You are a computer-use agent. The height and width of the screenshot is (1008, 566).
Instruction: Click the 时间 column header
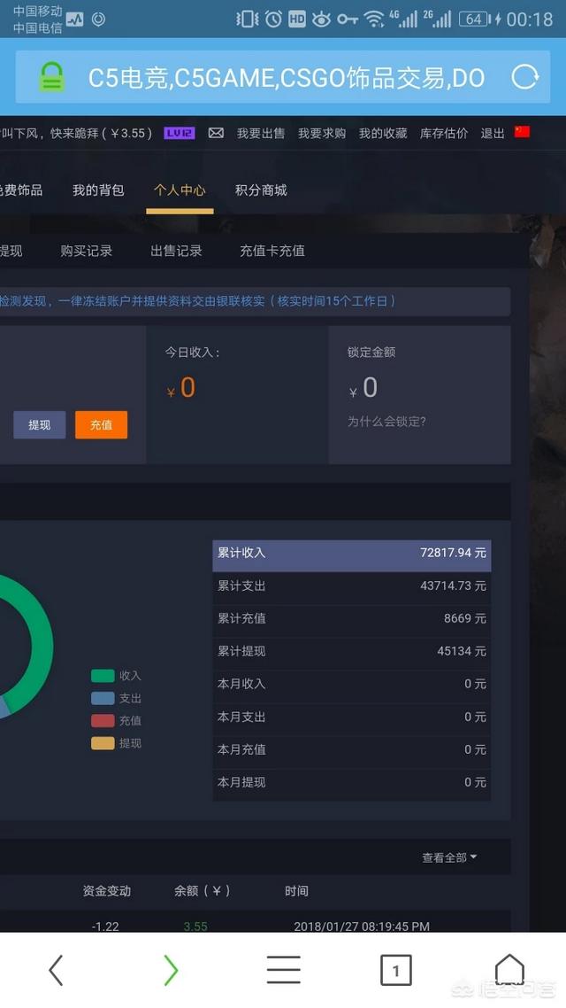click(296, 891)
